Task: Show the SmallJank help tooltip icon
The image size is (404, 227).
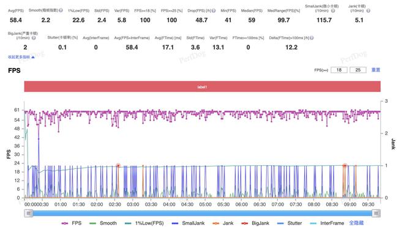Action: tap(333, 10)
